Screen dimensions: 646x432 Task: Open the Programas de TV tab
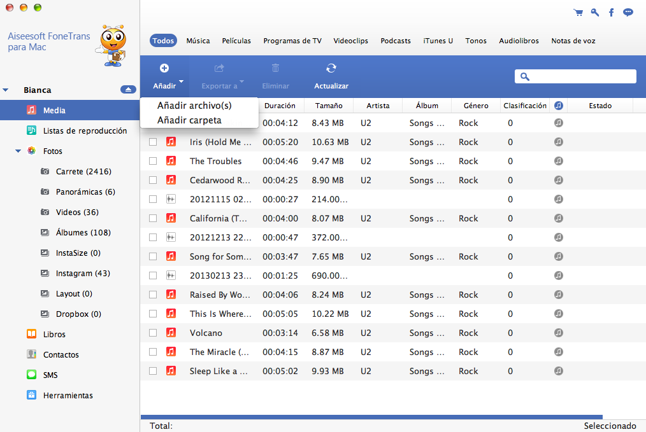coord(292,41)
